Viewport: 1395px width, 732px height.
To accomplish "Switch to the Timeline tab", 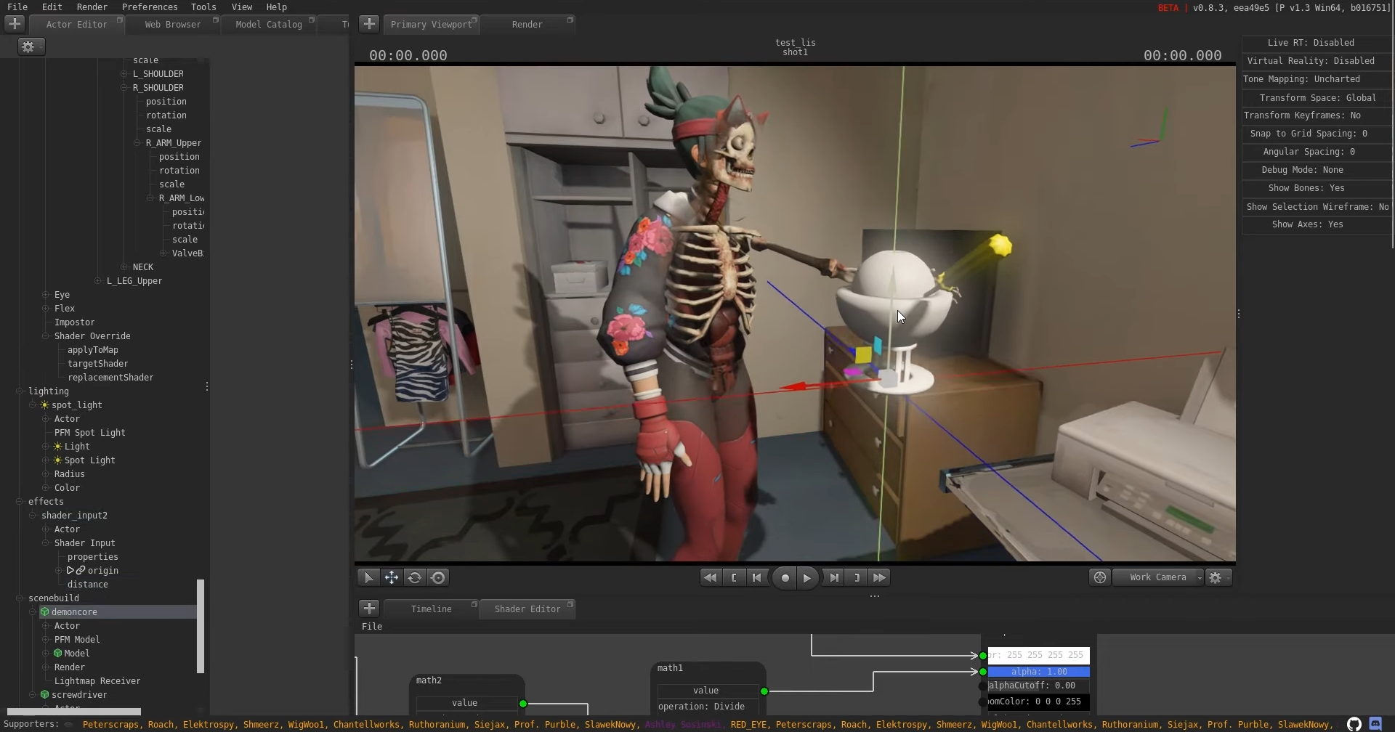I will pyautogui.click(x=432, y=609).
